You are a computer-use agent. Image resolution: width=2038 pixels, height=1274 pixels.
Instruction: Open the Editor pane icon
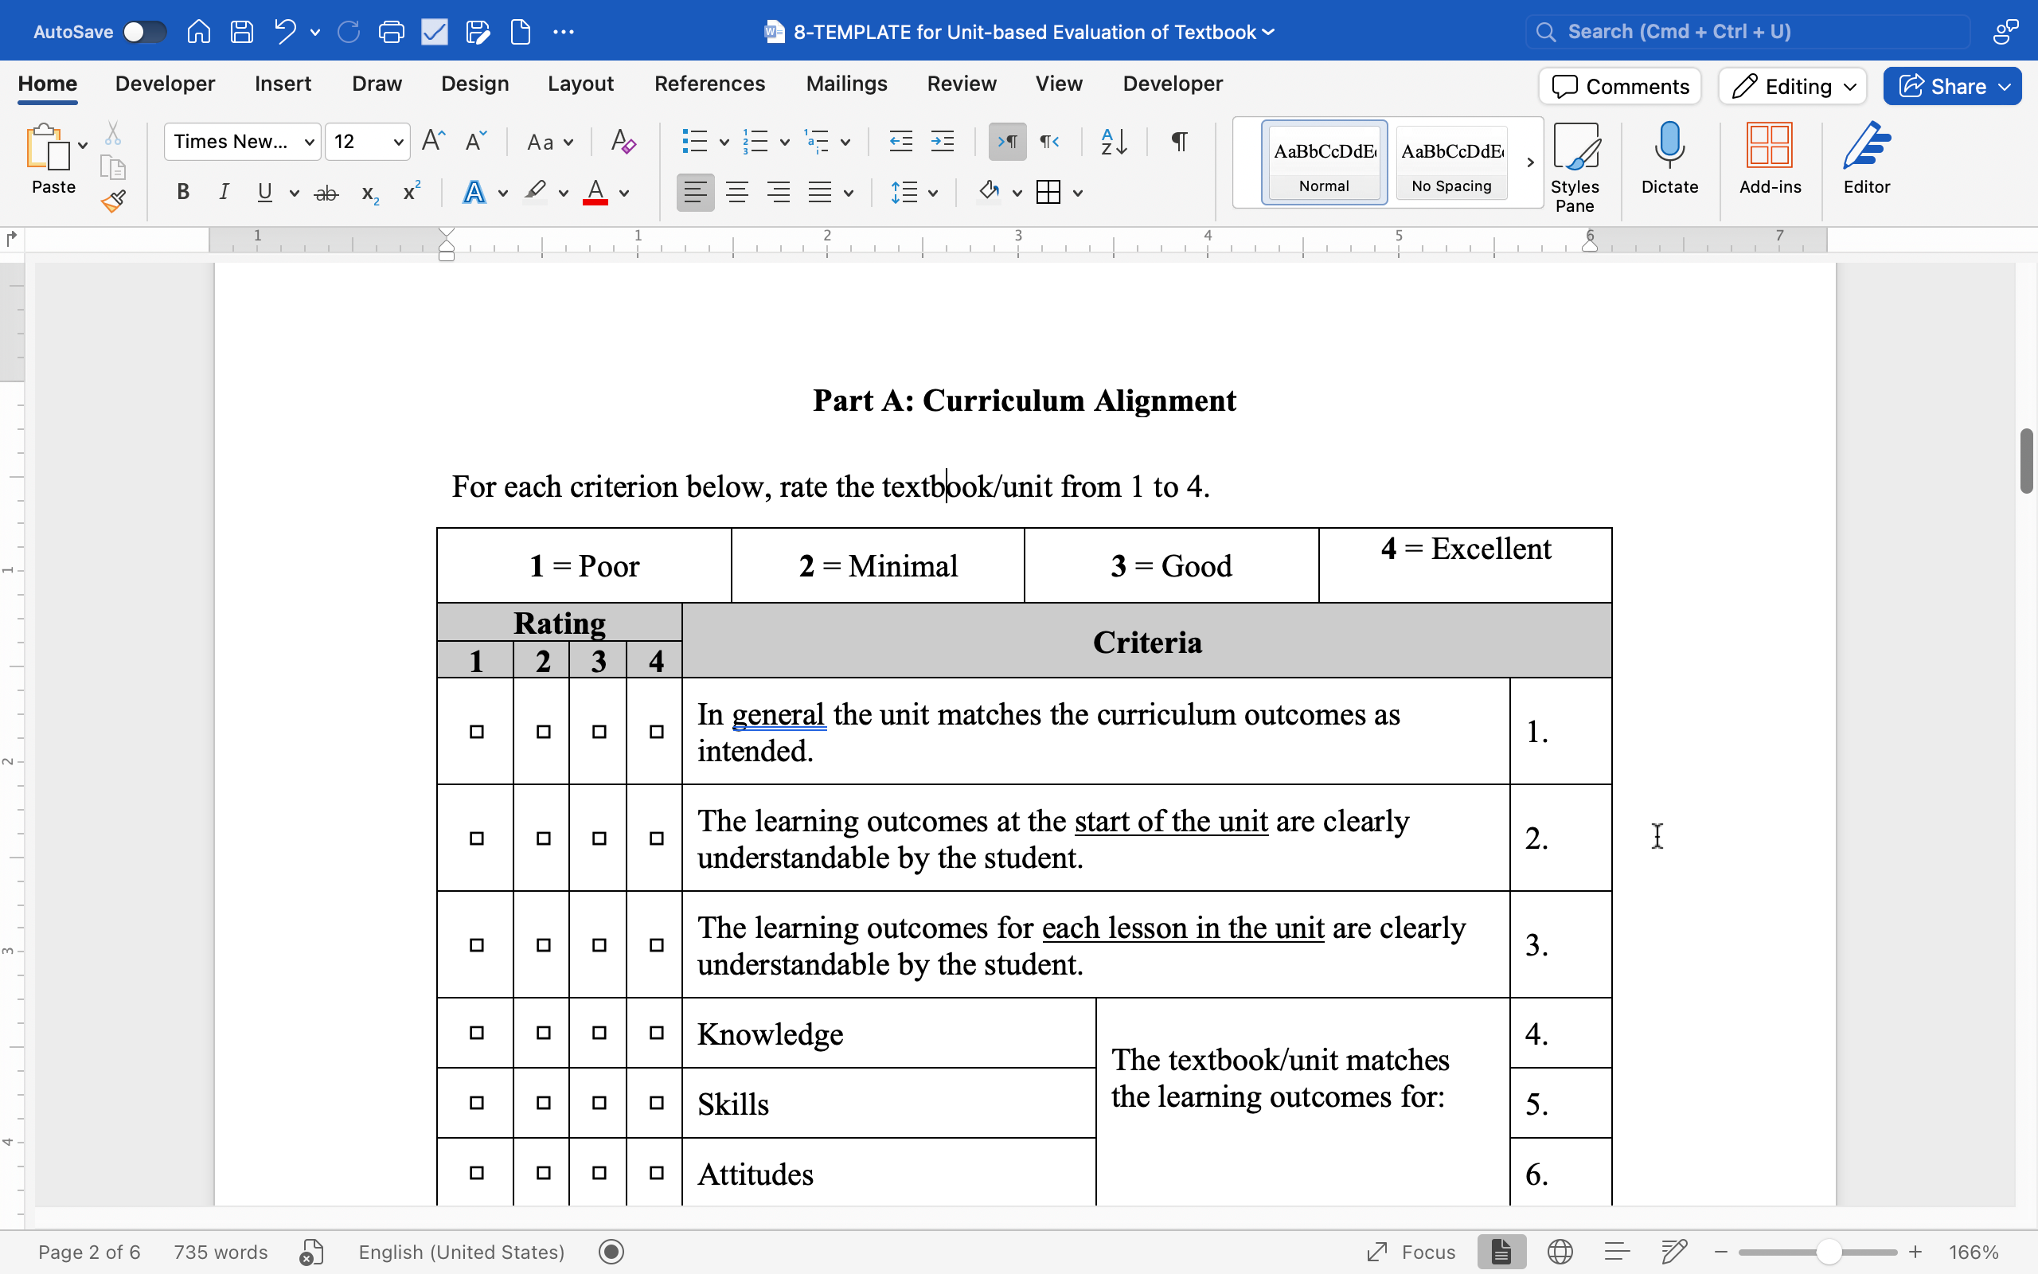pyautogui.click(x=1865, y=158)
